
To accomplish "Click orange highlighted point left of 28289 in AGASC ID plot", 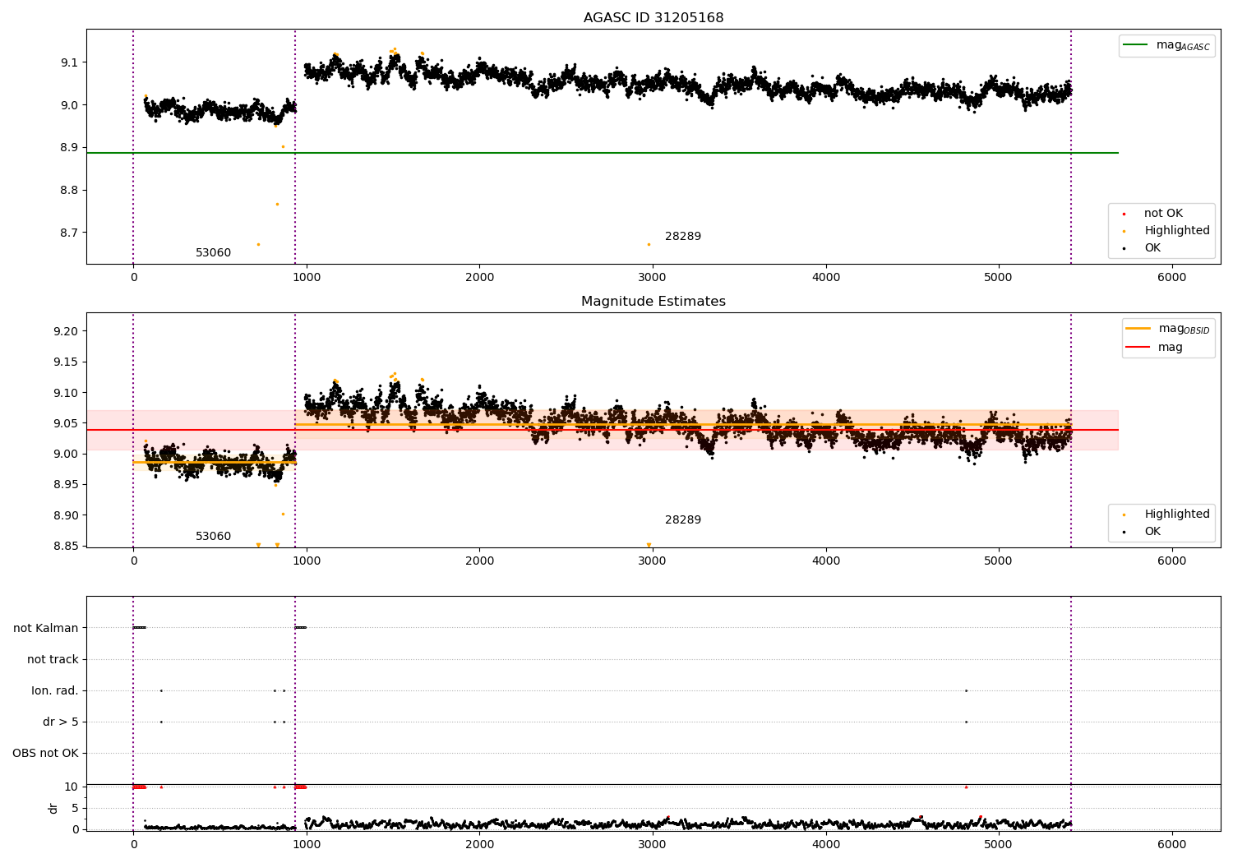I will click(x=649, y=244).
